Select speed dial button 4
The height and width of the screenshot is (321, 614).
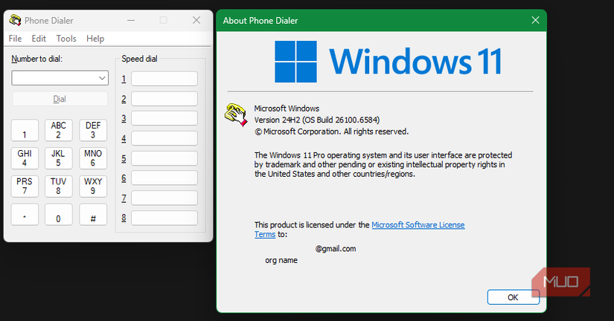(164, 138)
